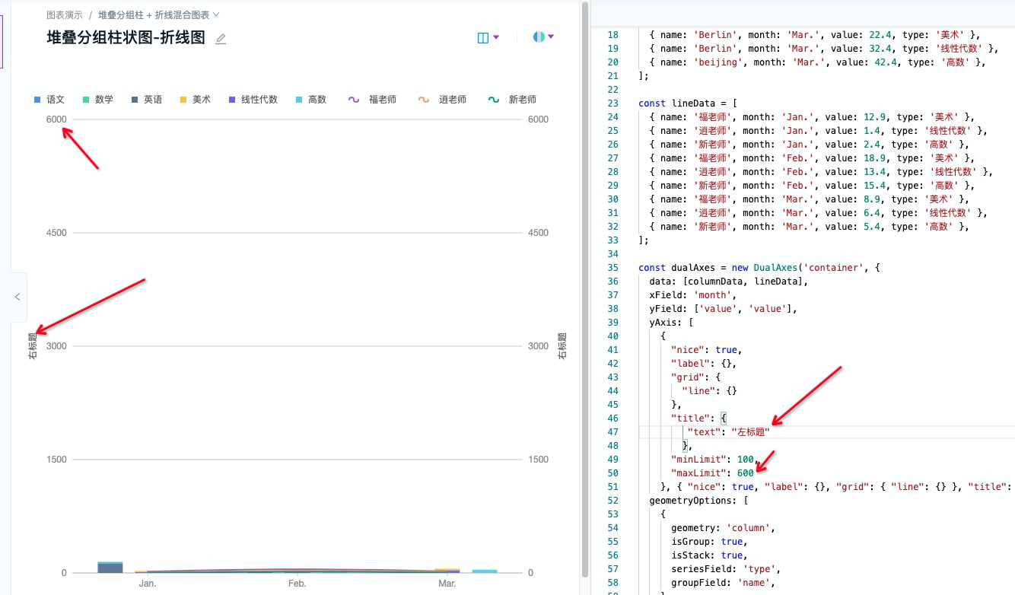The image size is (1015, 595).
Task: Toggle the 高数 series off in the legend
Action: tap(313, 99)
